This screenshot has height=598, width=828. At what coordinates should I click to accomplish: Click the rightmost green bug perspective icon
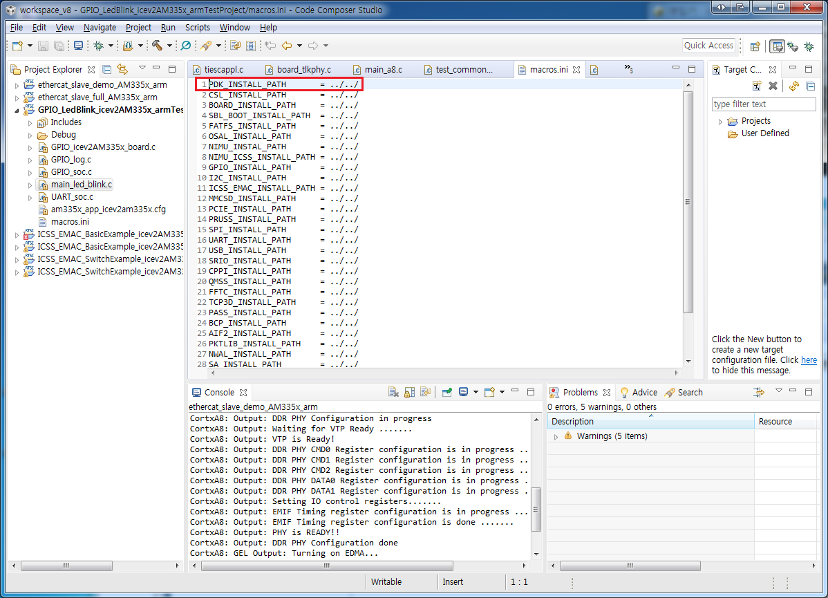[x=809, y=46]
